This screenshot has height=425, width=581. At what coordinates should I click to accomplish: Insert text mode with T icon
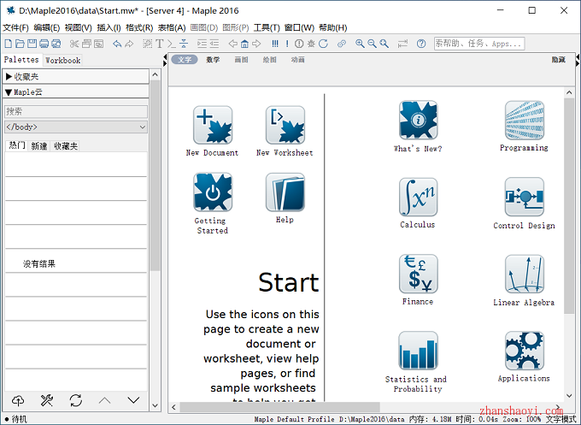pos(159,44)
